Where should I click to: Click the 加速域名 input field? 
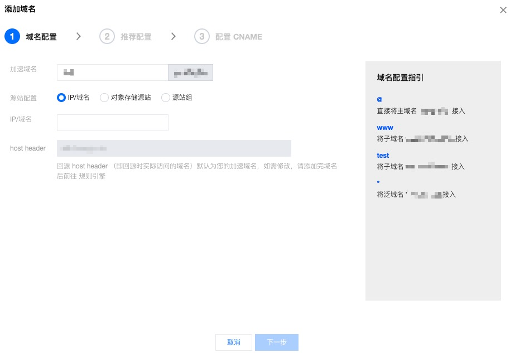pos(112,72)
